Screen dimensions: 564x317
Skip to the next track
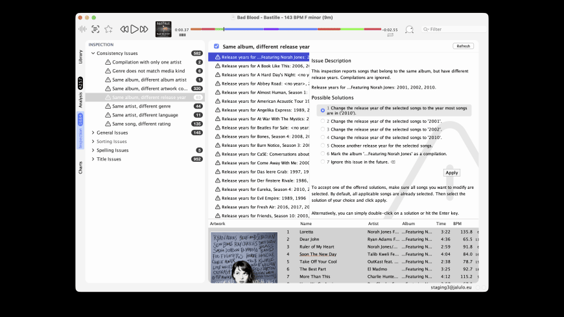144,29
